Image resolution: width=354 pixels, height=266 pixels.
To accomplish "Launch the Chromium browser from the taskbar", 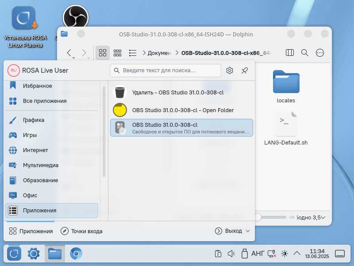I will coord(76,254).
